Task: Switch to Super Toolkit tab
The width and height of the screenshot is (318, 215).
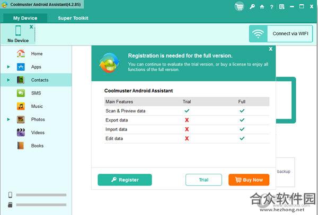Action: tap(73, 18)
